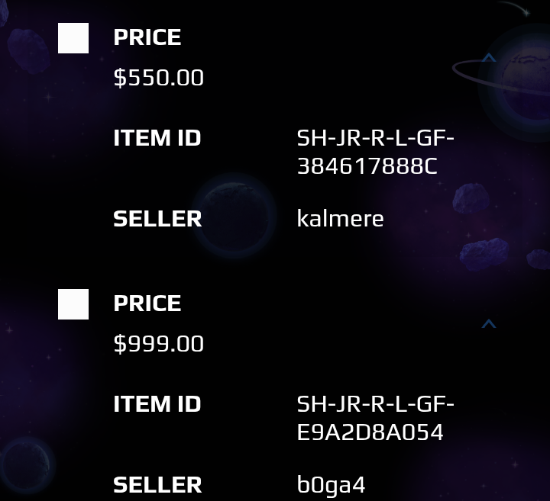The image size is (550, 501).
Task: Select the checkbox beside the $999.00 listing
Action: (73, 304)
